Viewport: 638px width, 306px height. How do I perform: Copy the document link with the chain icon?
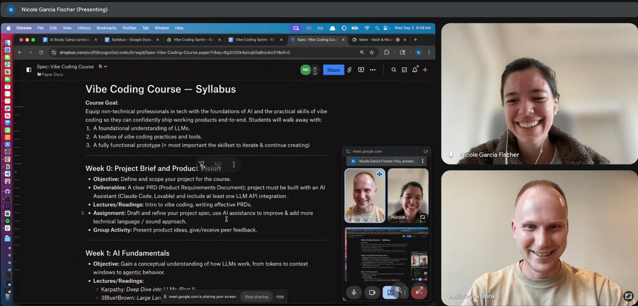(x=349, y=70)
